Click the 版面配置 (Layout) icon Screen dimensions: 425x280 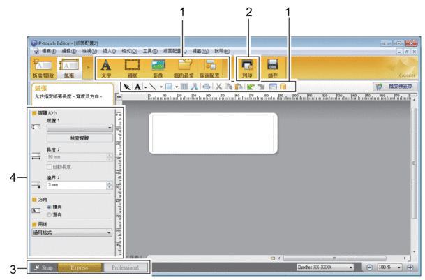(x=209, y=68)
